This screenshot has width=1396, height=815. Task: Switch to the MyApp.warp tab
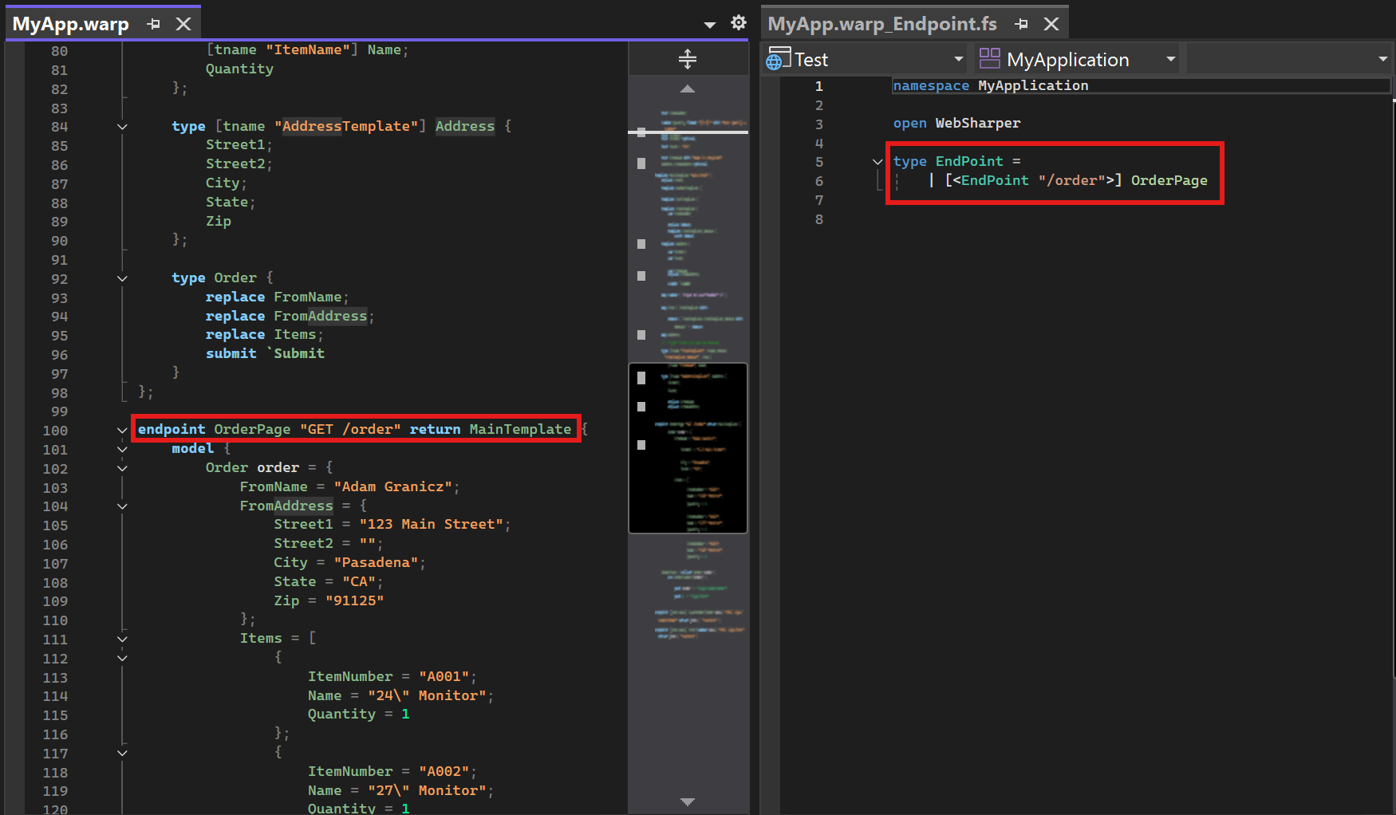[70, 23]
